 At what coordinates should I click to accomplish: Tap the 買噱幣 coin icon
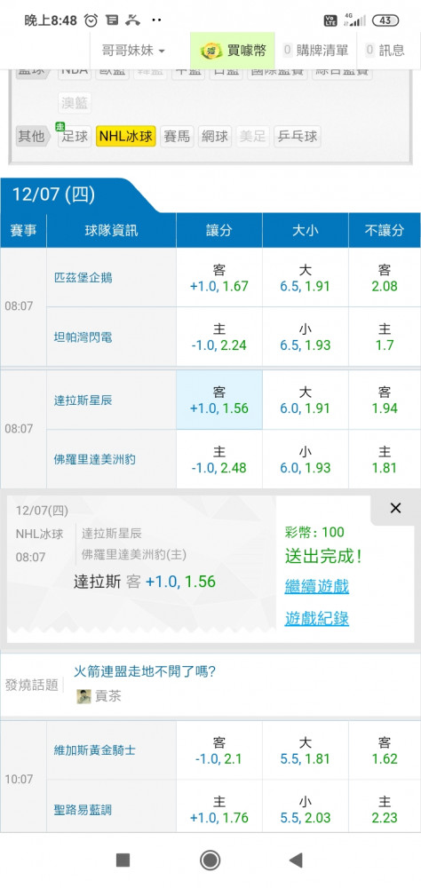210,51
